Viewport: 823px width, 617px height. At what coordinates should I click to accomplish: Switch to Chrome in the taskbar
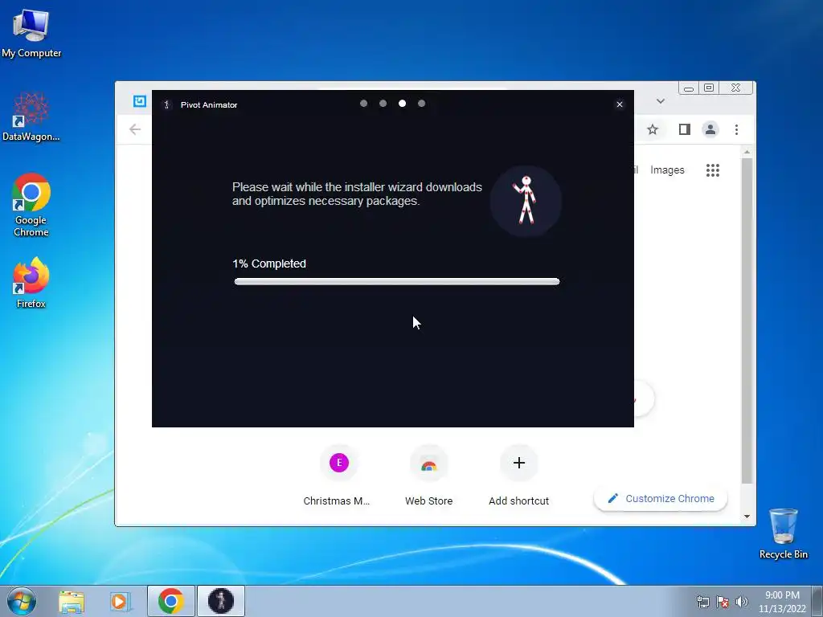tap(171, 601)
